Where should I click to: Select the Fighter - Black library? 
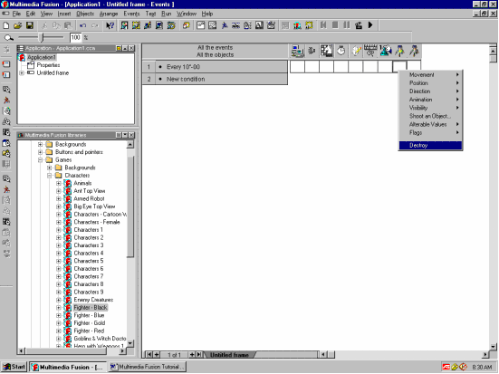click(x=91, y=308)
